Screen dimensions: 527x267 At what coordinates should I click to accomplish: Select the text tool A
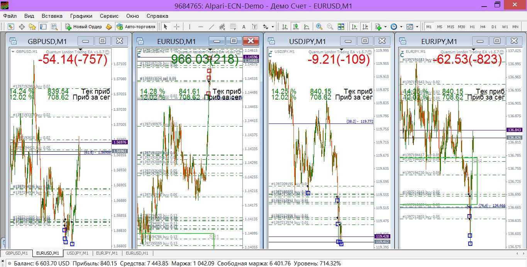[x=244, y=27]
